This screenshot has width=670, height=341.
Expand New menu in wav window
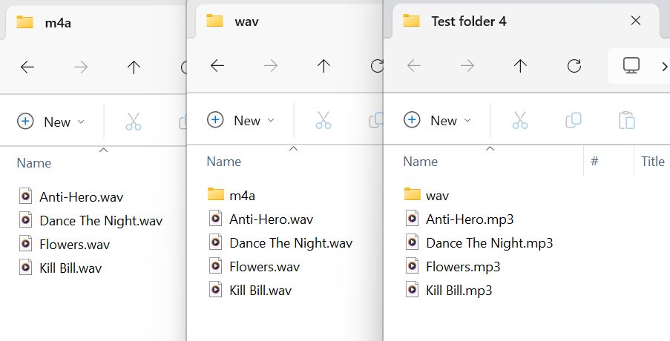(240, 120)
